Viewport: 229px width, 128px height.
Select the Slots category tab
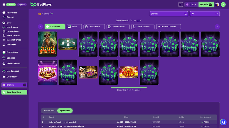pos(74,27)
